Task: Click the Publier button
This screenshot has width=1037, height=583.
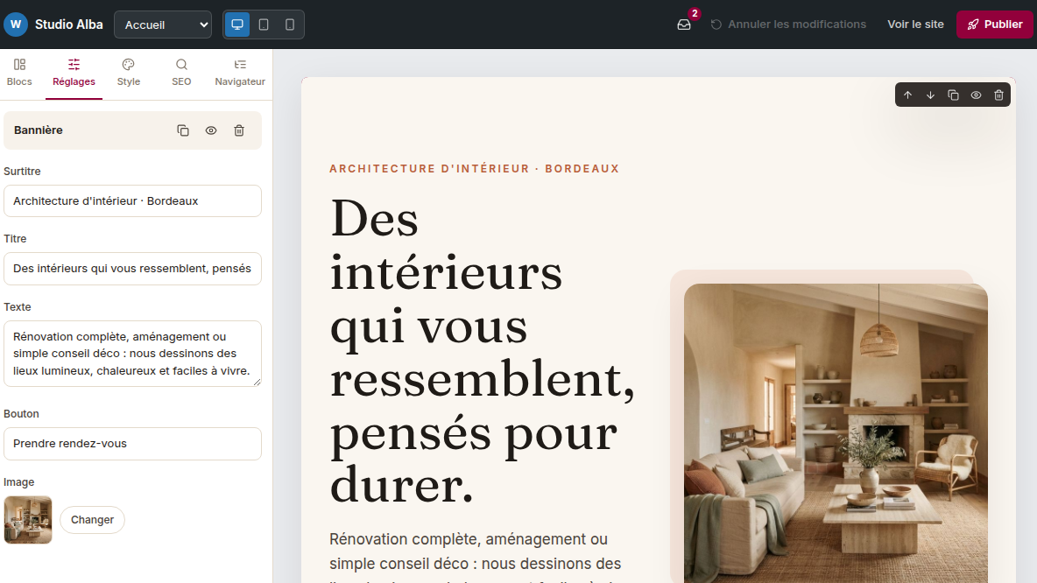Action: (x=995, y=25)
